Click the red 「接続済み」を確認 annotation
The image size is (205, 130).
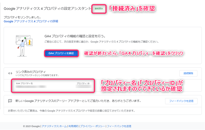point(133,9)
